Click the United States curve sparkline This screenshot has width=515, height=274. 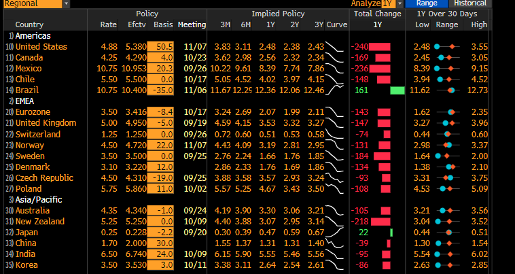[334, 47]
